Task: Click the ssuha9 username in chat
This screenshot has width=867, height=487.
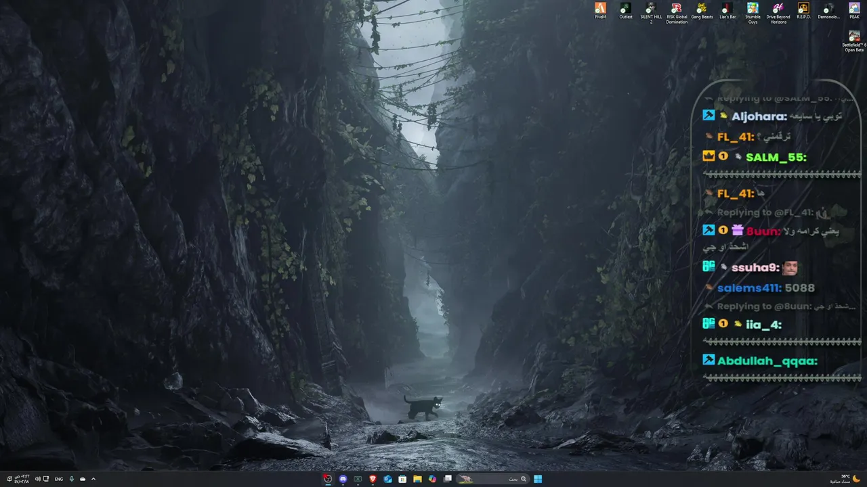Action: coord(755,268)
